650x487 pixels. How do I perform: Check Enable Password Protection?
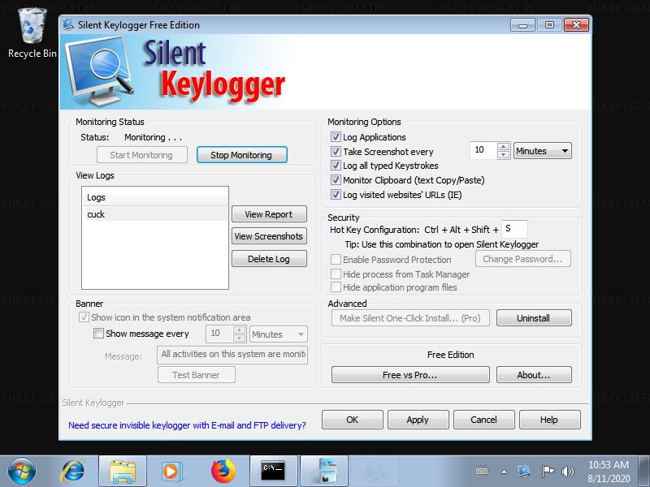(x=336, y=259)
